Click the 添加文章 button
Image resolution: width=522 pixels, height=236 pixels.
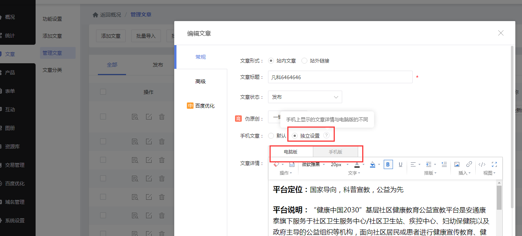click(x=111, y=36)
